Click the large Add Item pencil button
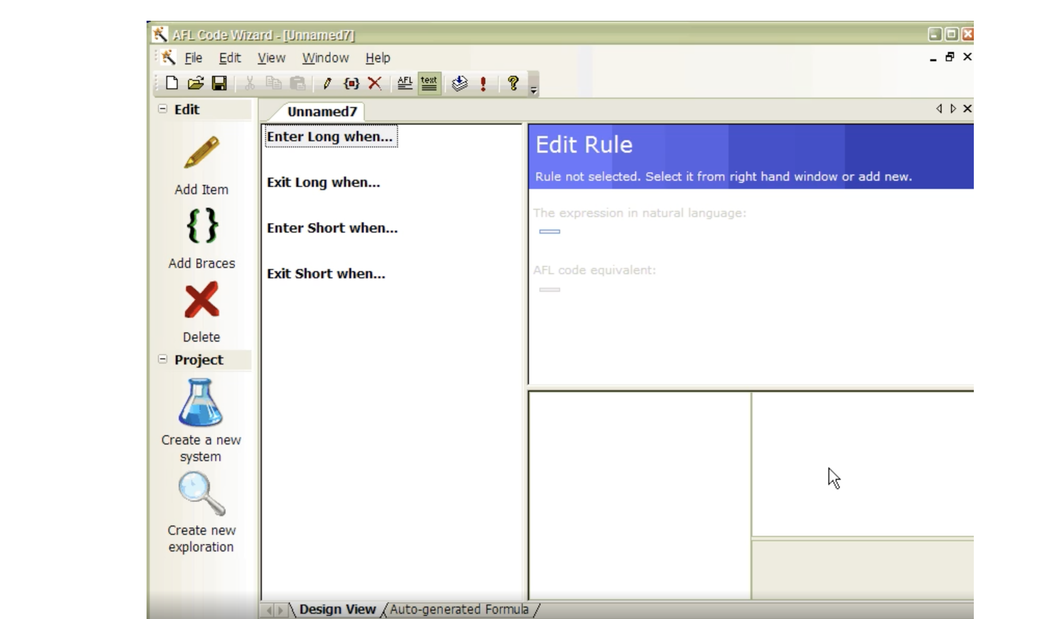The image size is (1058, 619). click(x=202, y=153)
